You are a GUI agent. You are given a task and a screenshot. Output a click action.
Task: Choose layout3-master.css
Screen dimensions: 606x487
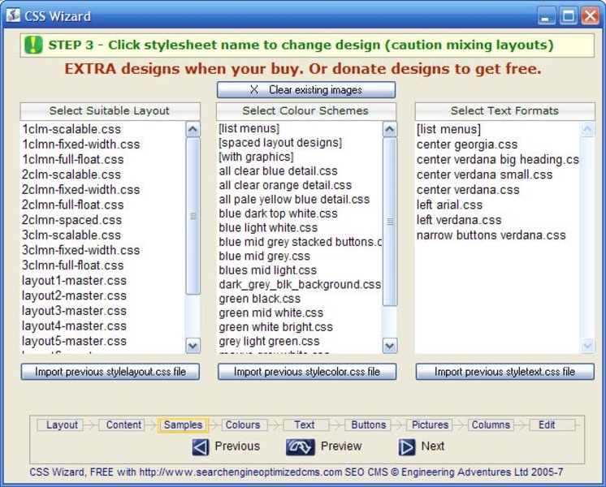pyautogui.click(x=74, y=311)
